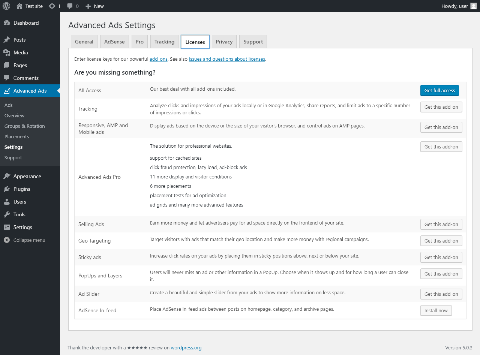
Task: Click the Plugins plug icon
Action: [x=7, y=189]
